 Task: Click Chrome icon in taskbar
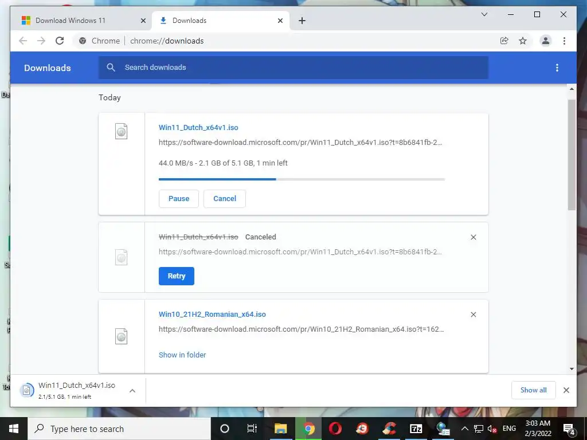point(308,429)
